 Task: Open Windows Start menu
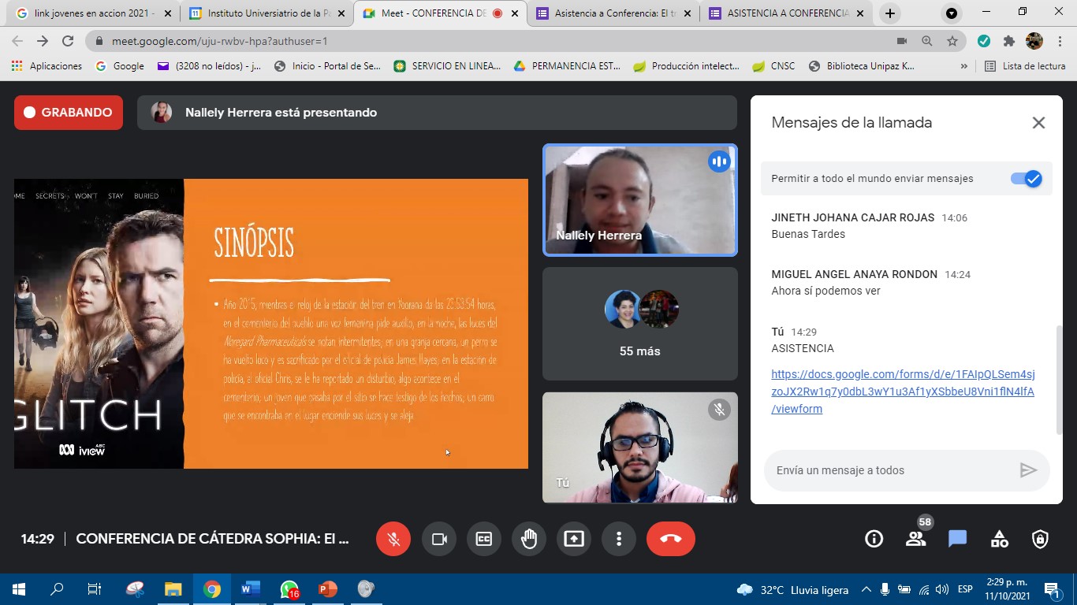19,589
